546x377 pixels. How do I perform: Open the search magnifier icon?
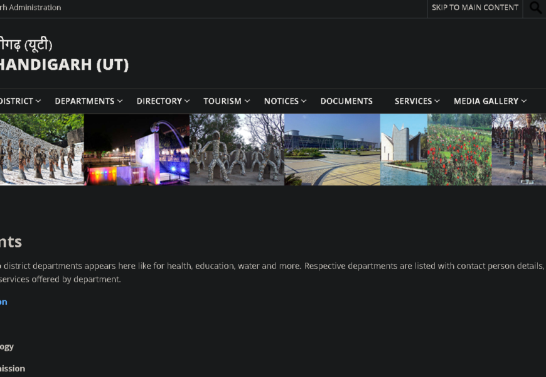(535, 8)
